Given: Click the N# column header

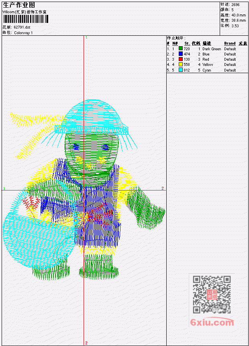Looking at the screenshot, I should [175, 43].
